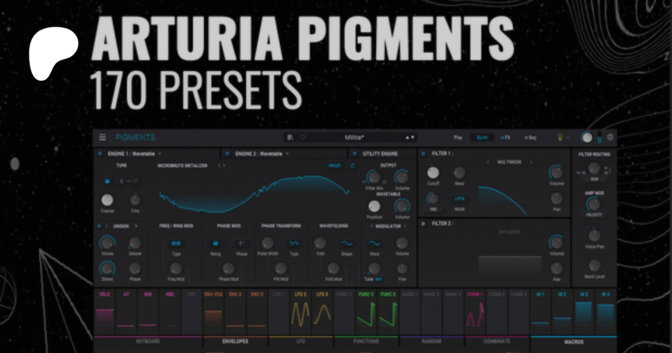Expand the Engine 2 Wavetable type dropdown
This screenshot has width=672, height=353.
(x=287, y=154)
